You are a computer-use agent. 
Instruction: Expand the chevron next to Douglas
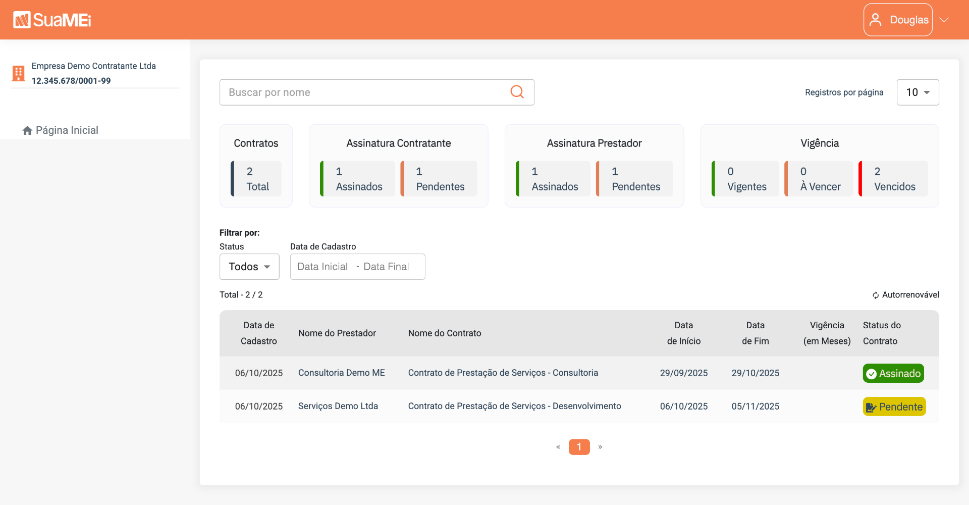944,20
